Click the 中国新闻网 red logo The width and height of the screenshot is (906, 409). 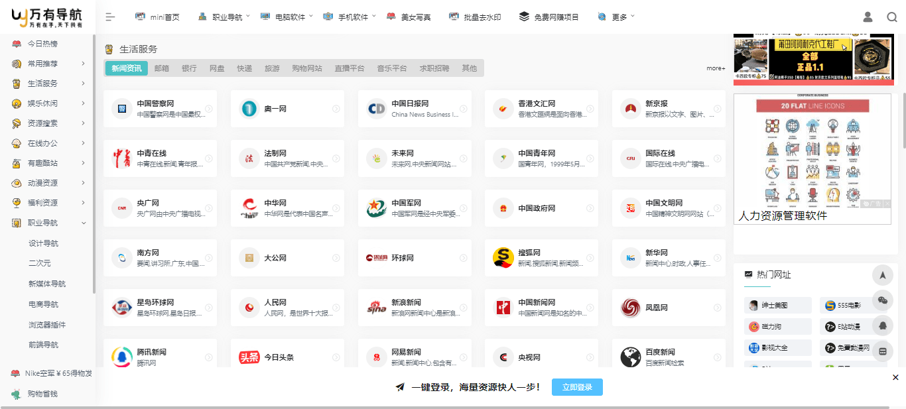(x=503, y=308)
